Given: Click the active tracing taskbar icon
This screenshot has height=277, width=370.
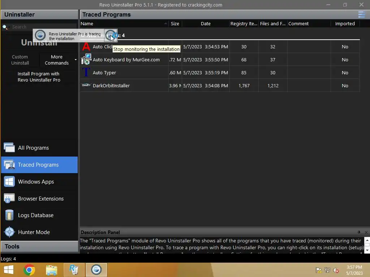Looking at the screenshot, I should click(96, 270).
